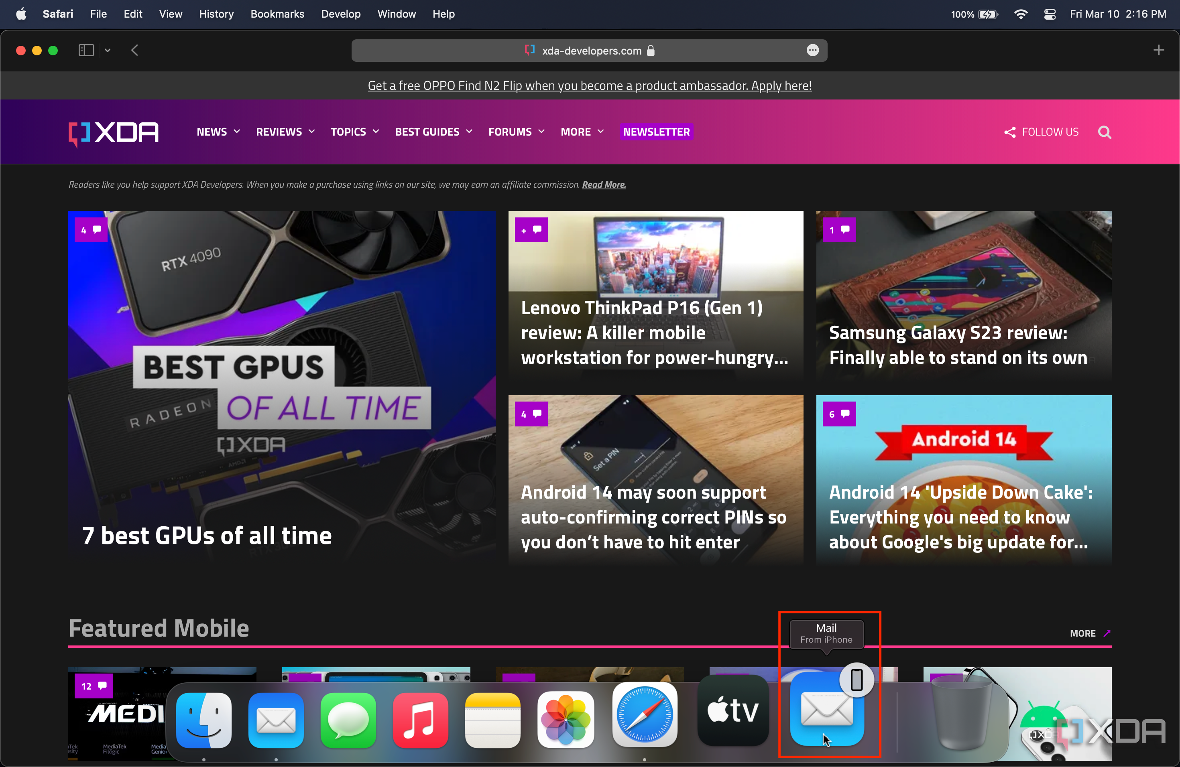
Task: Launch the Music app from Dock
Action: [421, 720]
